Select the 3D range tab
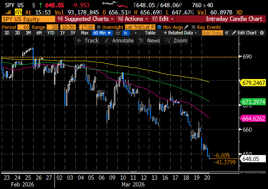268x189 pixels. (17, 33)
